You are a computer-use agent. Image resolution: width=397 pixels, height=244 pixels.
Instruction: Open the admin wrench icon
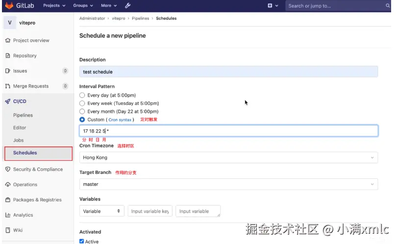(x=127, y=5)
